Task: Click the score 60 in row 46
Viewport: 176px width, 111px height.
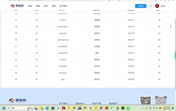Action: [x=159, y=79]
